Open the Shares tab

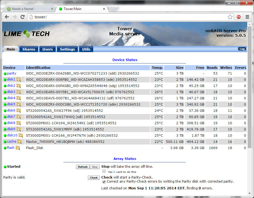(x=29, y=49)
